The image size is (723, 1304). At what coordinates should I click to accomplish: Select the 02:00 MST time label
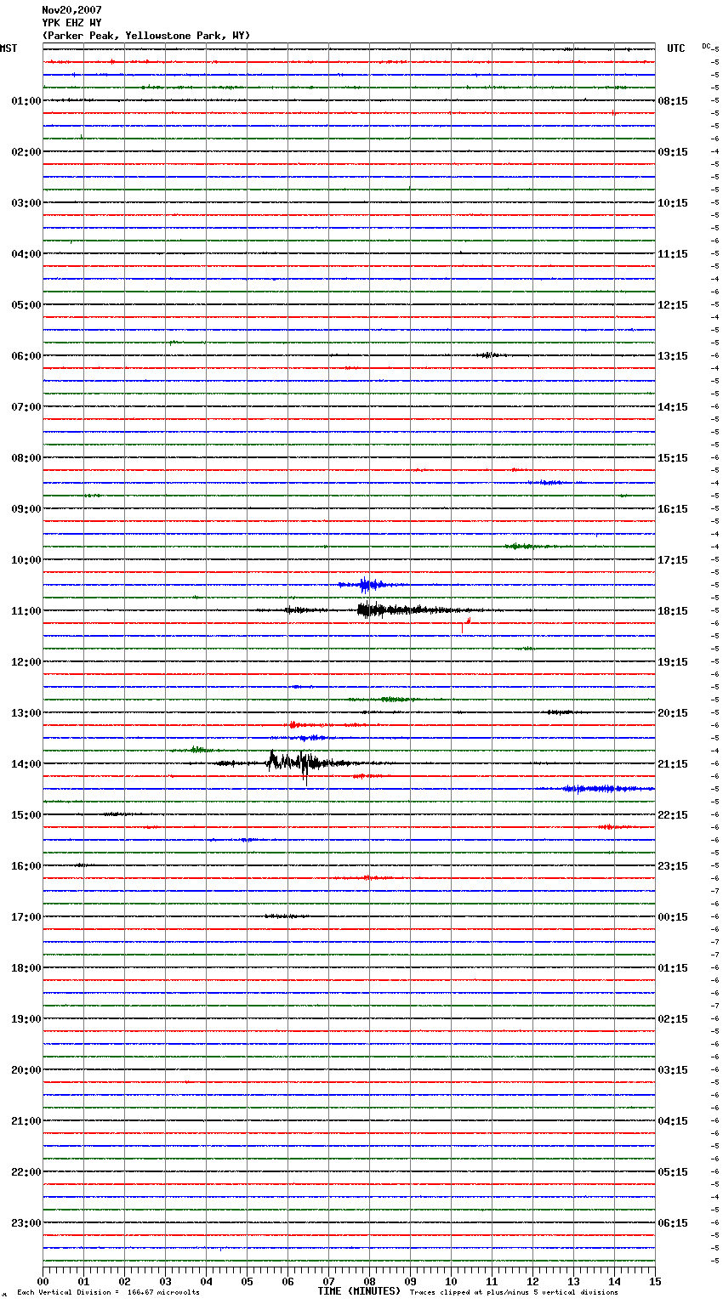[x=26, y=152]
